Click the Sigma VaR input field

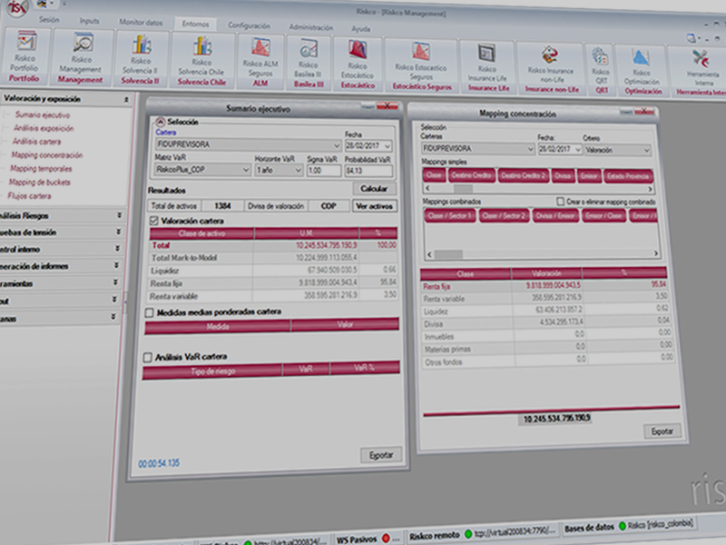(x=324, y=171)
